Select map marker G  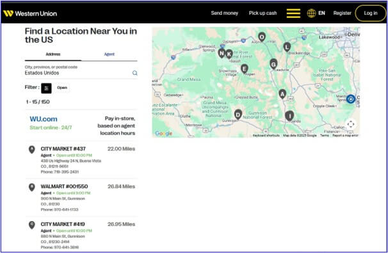[273, 64]
